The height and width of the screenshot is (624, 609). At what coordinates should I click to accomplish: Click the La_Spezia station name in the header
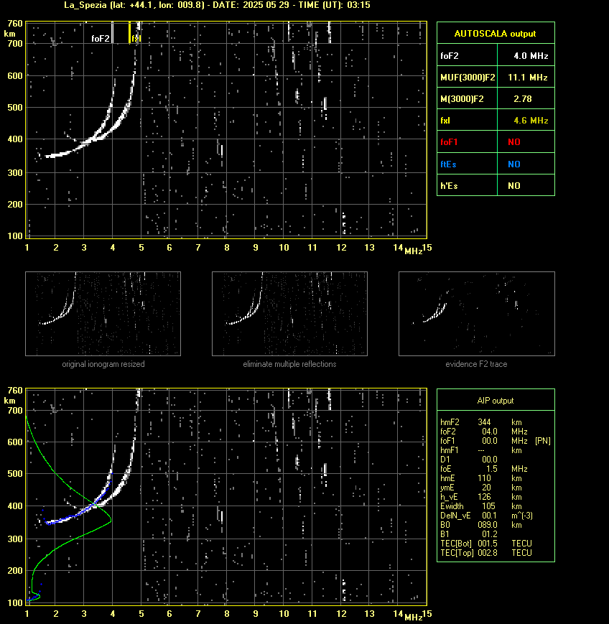(x=85, y=5)
